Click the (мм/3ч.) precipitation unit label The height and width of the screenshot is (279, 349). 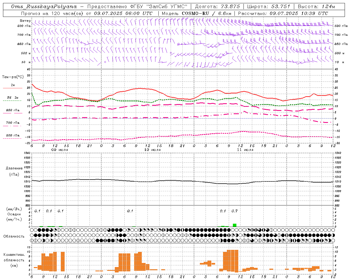pos(14,209)
